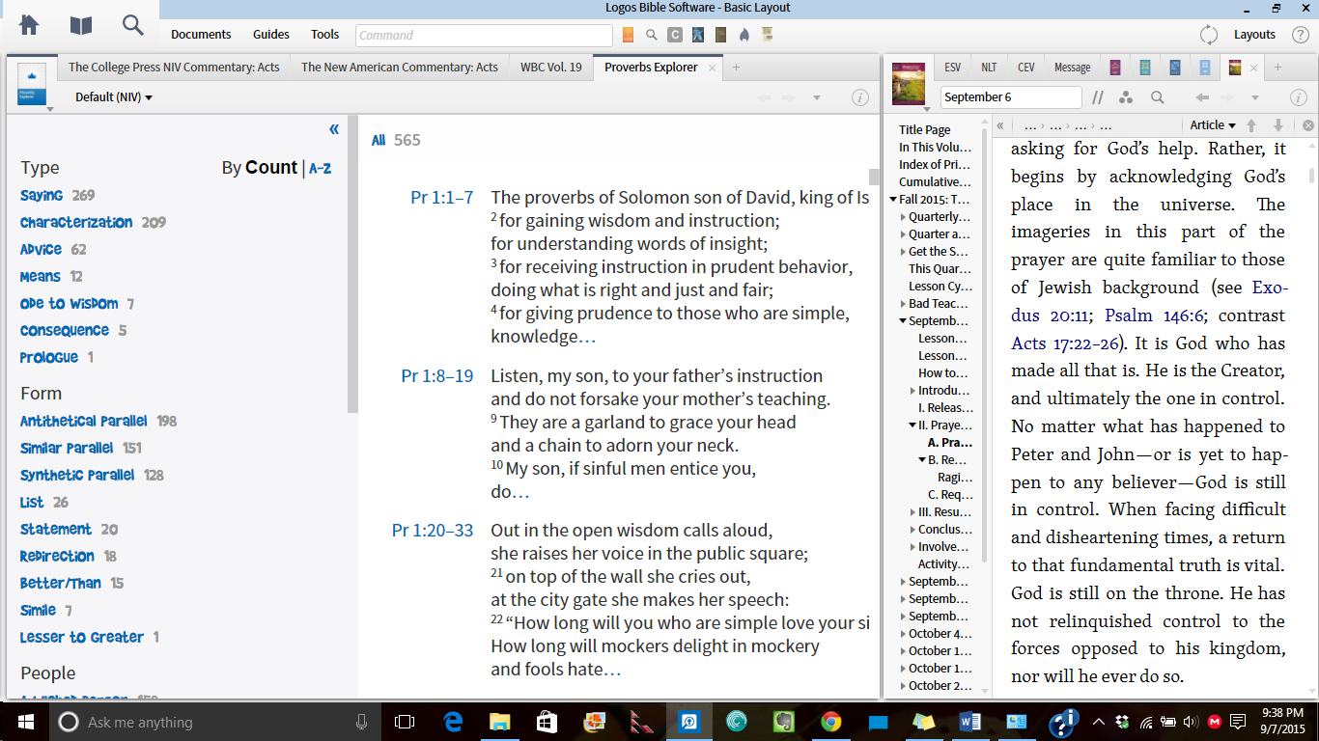Image resolution: width=1319 pixels, height=741 pixels.
Task: Click the small magnifier shortcut after Command box
Action: 652,35
